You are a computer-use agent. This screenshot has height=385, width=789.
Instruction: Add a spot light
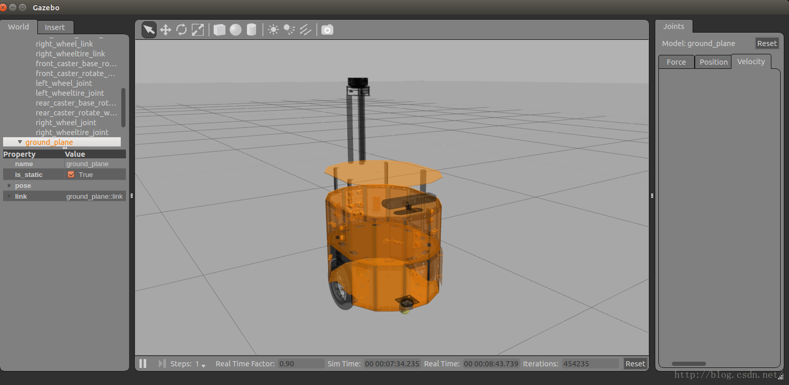coord(289,30)
